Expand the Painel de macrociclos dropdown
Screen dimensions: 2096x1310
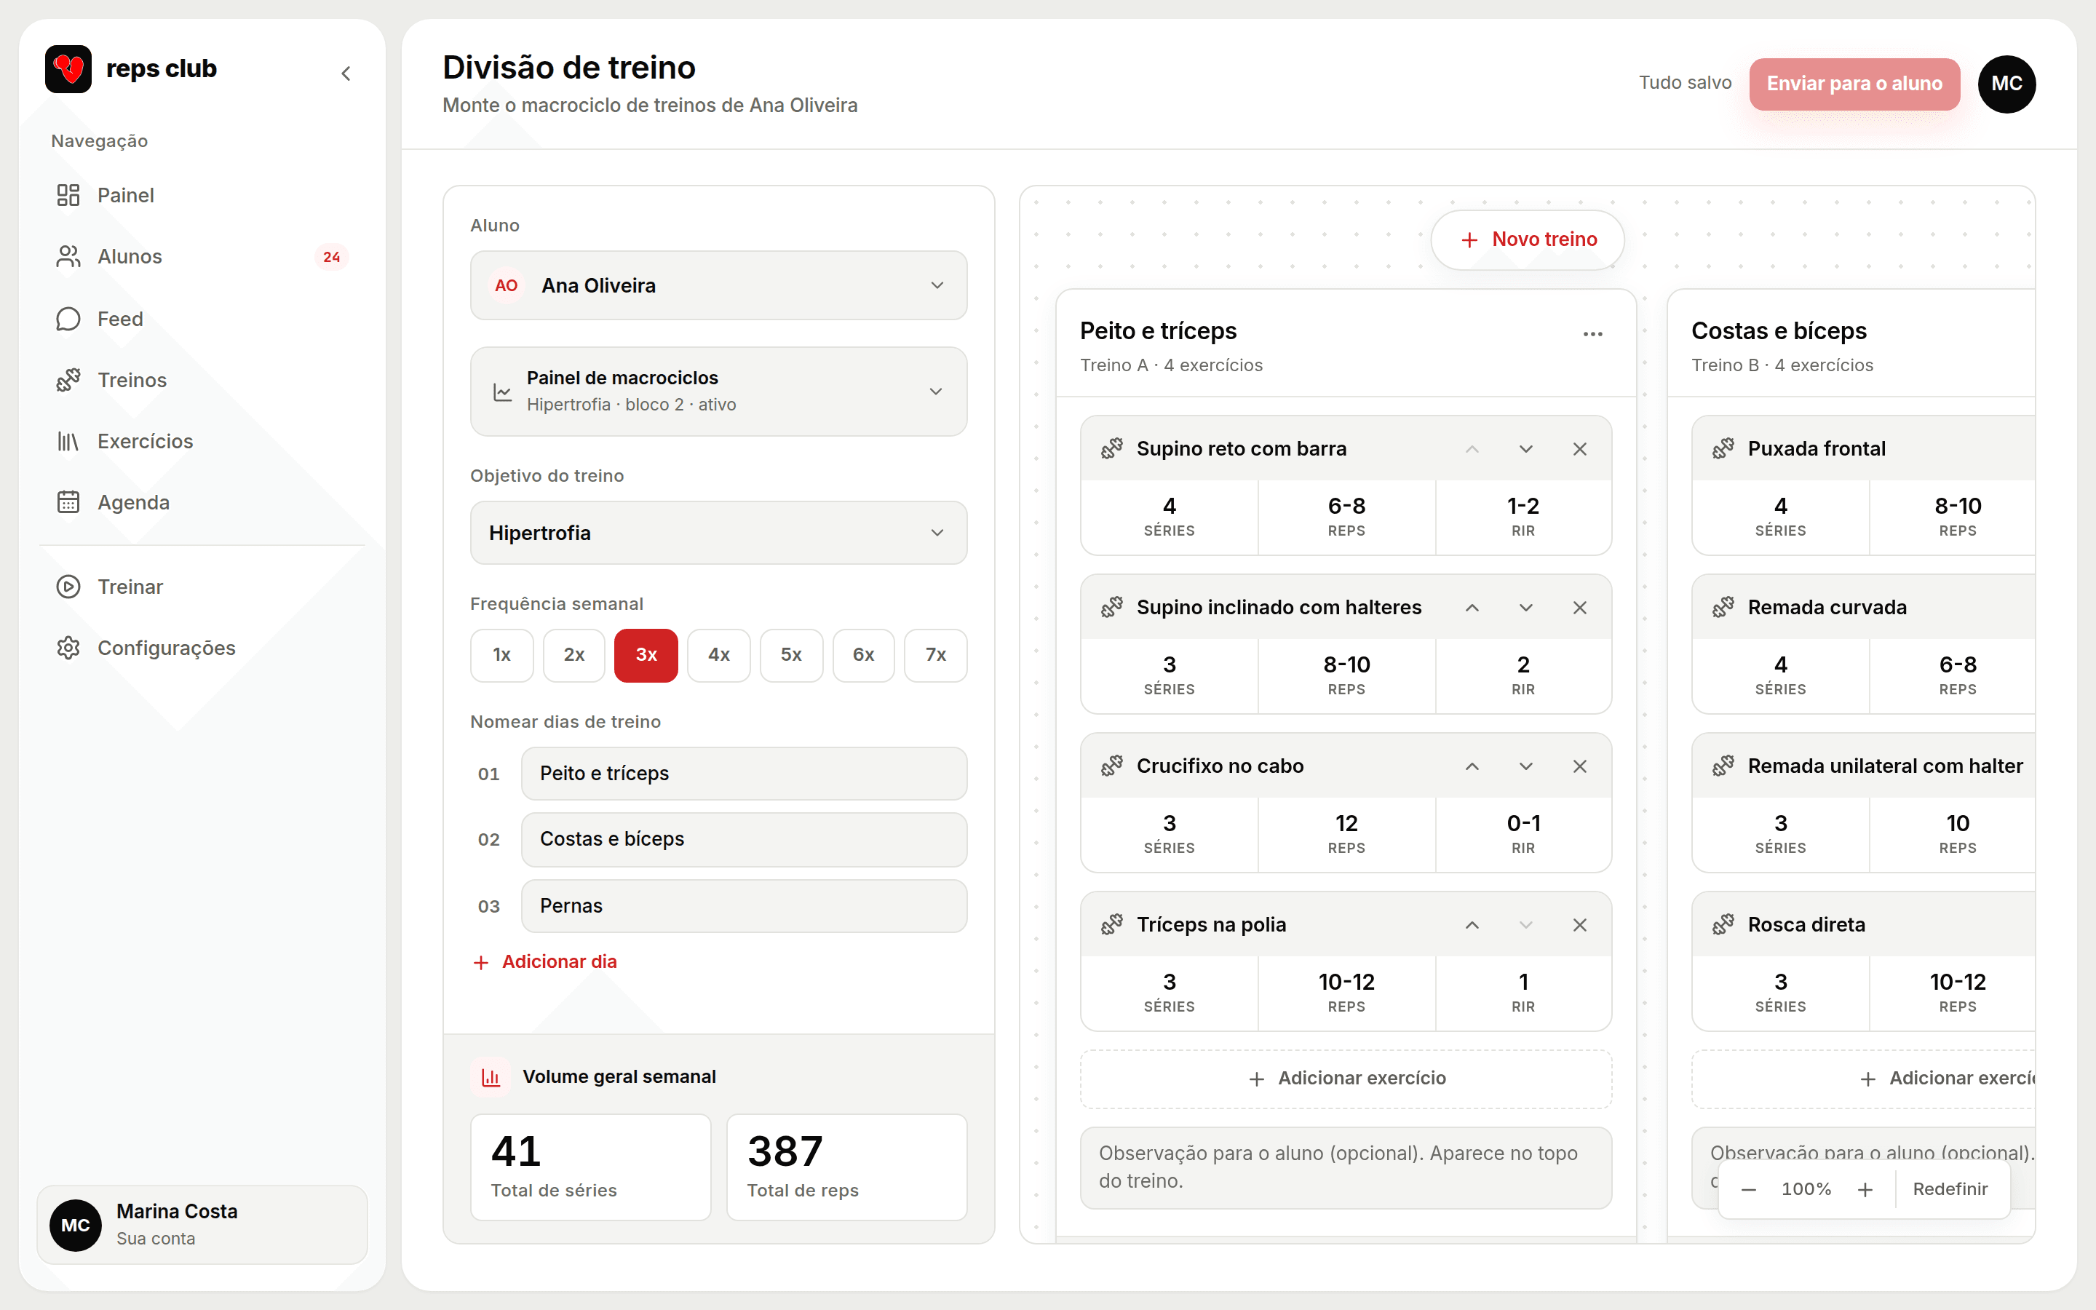[x=718, y=392]
